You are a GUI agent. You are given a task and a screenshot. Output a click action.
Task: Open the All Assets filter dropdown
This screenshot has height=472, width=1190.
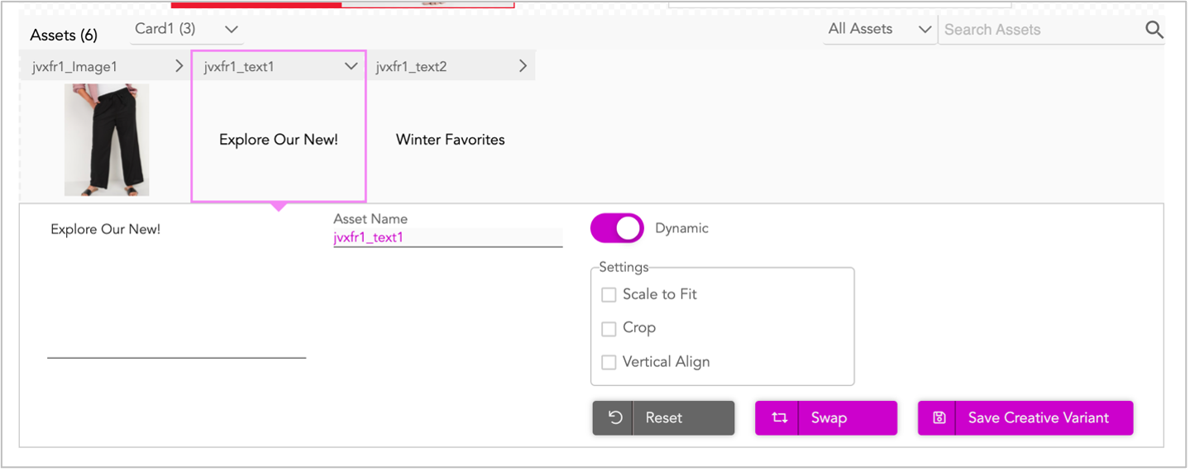[x=880, y=29]
